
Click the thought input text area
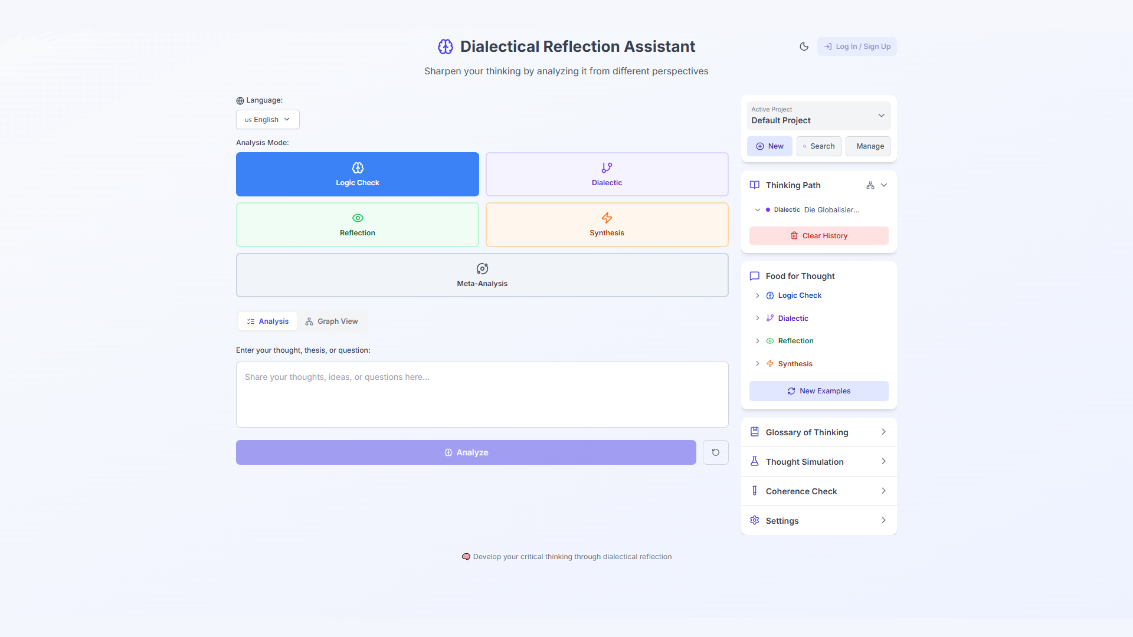point(482,395)
